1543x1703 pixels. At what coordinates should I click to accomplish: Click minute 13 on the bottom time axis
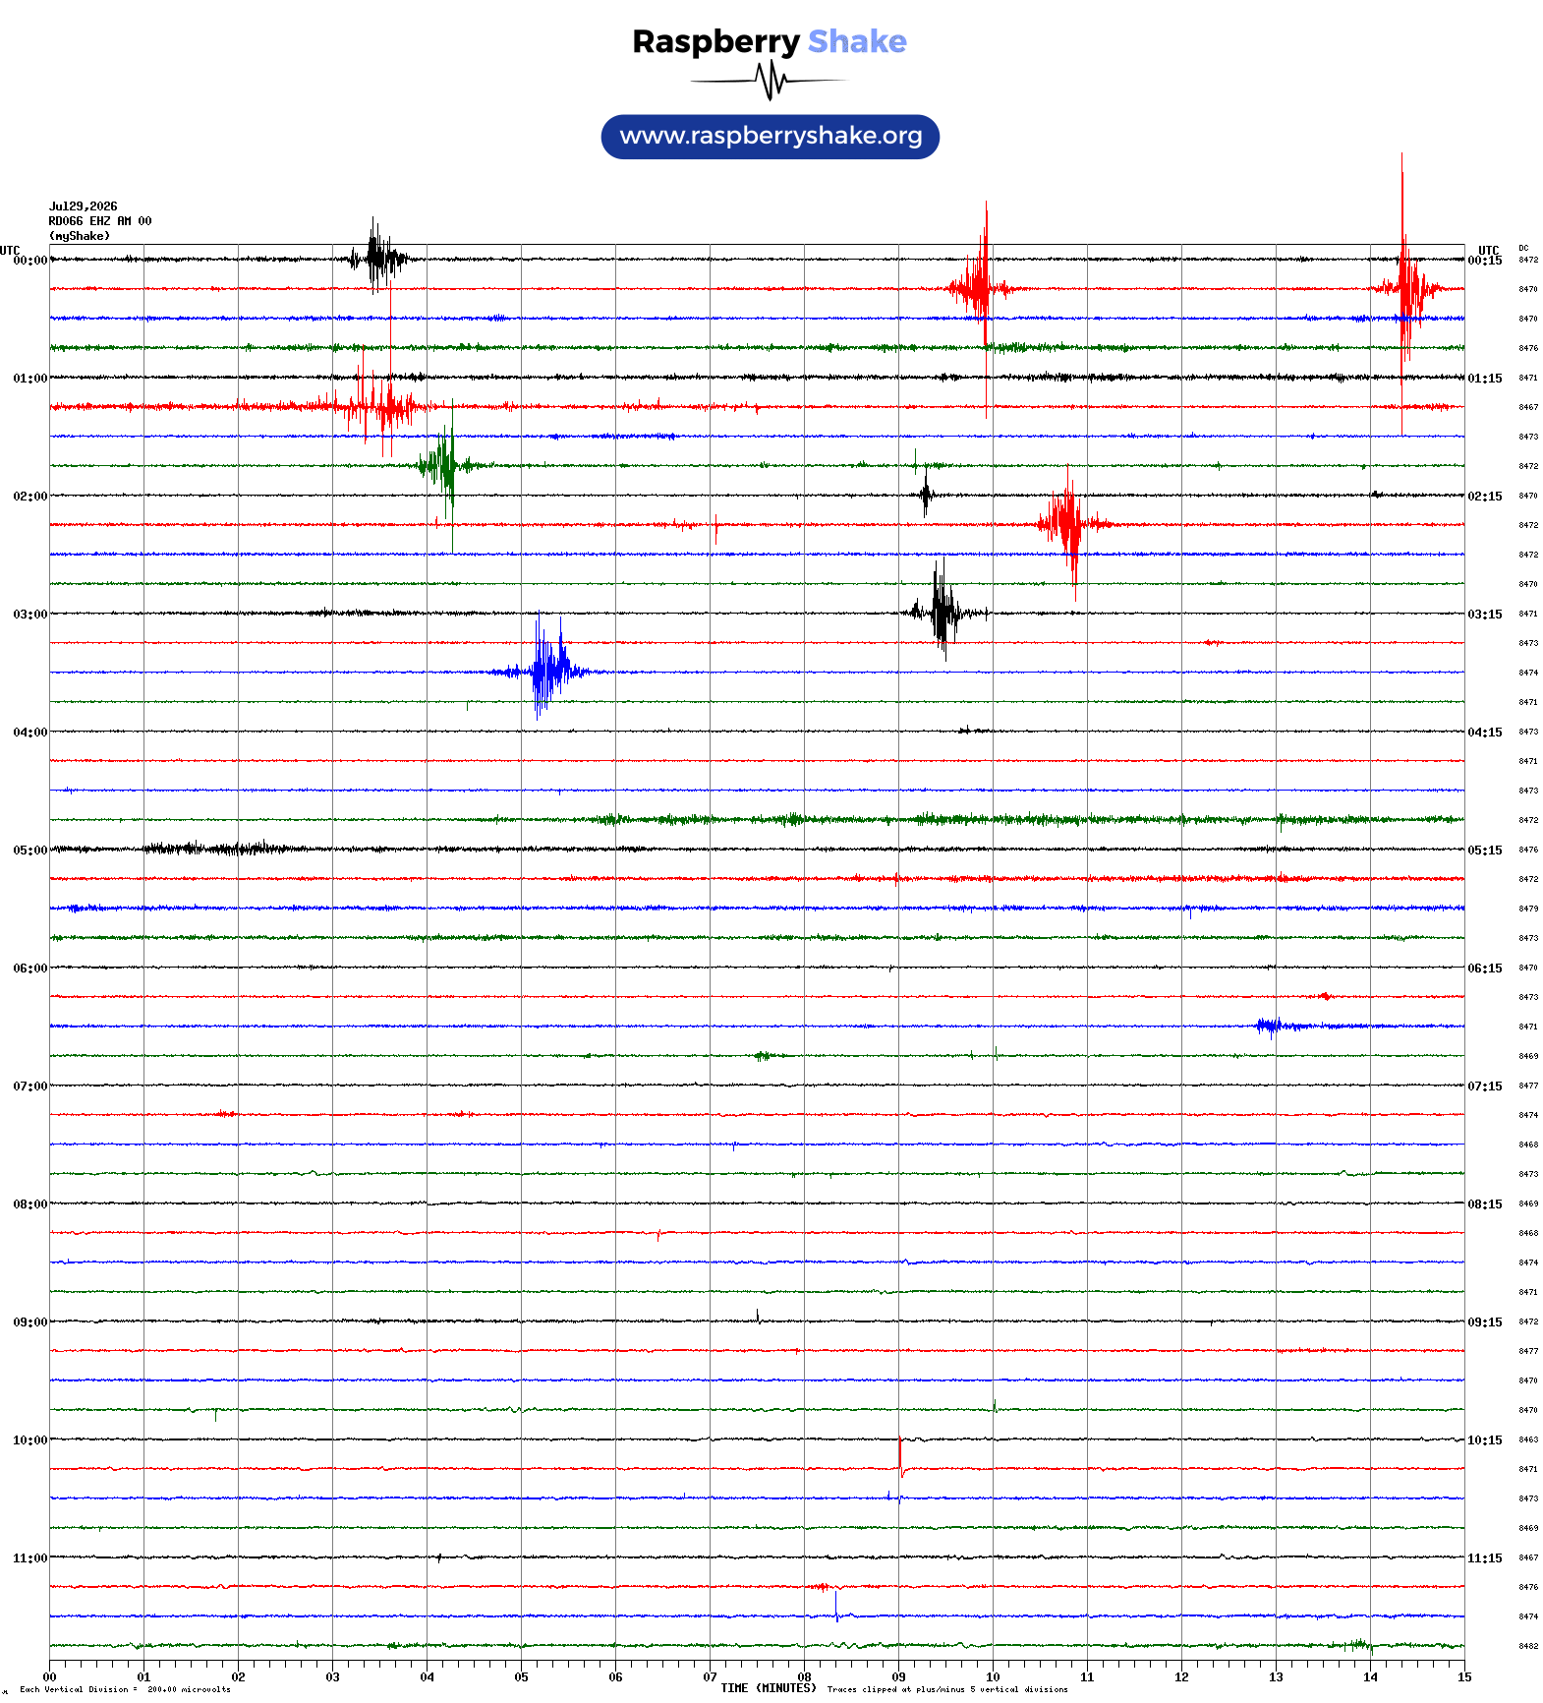pos(1276,1677)
